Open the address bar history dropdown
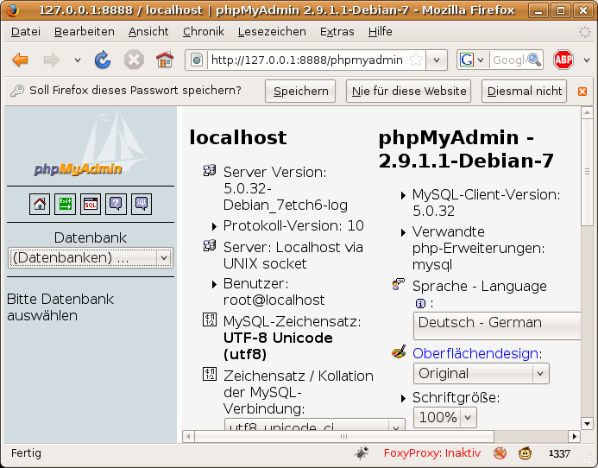The image size is (598, 468). tap(437, 60)
